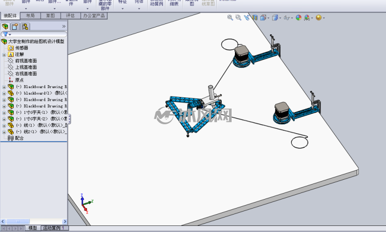Go back to Previous View

click(x=247, y=17)
